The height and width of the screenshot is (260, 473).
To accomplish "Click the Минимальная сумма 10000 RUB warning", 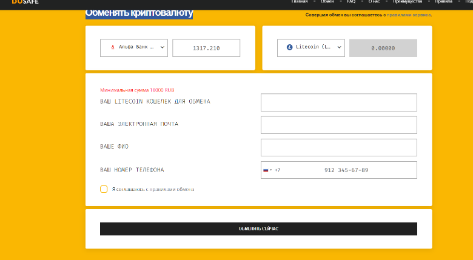I will click(x=137, y=90).
